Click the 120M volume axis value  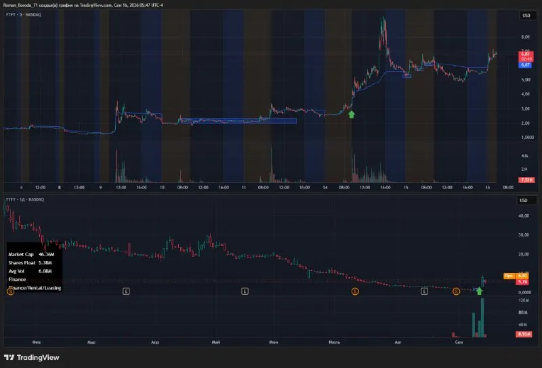522,300
